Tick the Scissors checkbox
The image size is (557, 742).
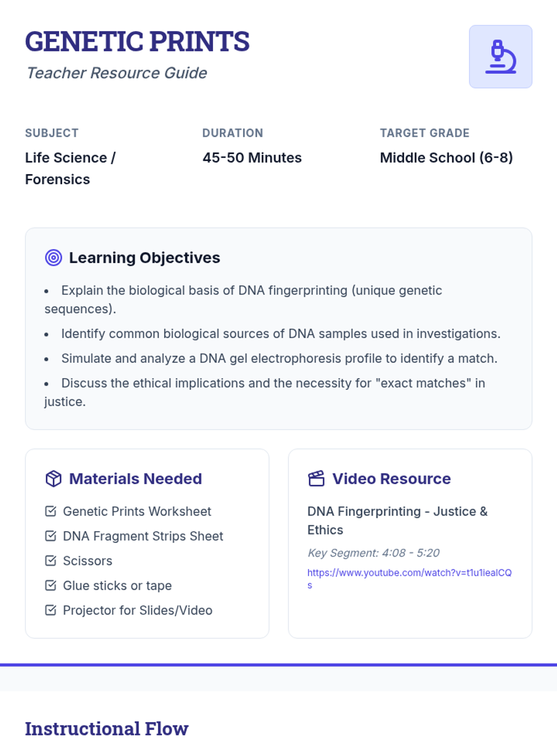(x=51, y=561)
